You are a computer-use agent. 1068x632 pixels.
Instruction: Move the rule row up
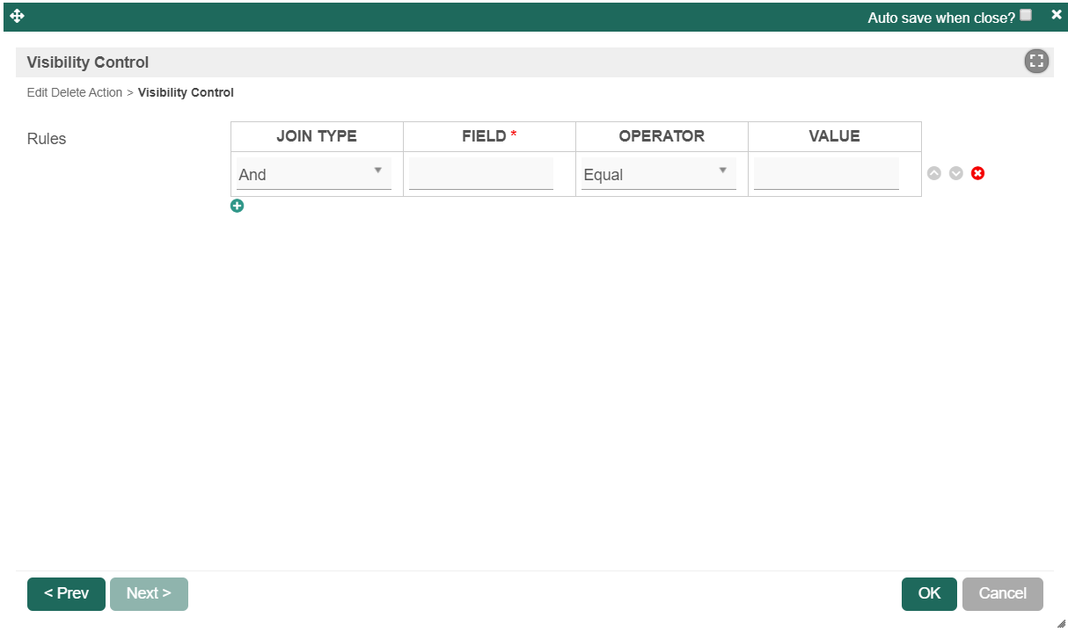[934, 173]
